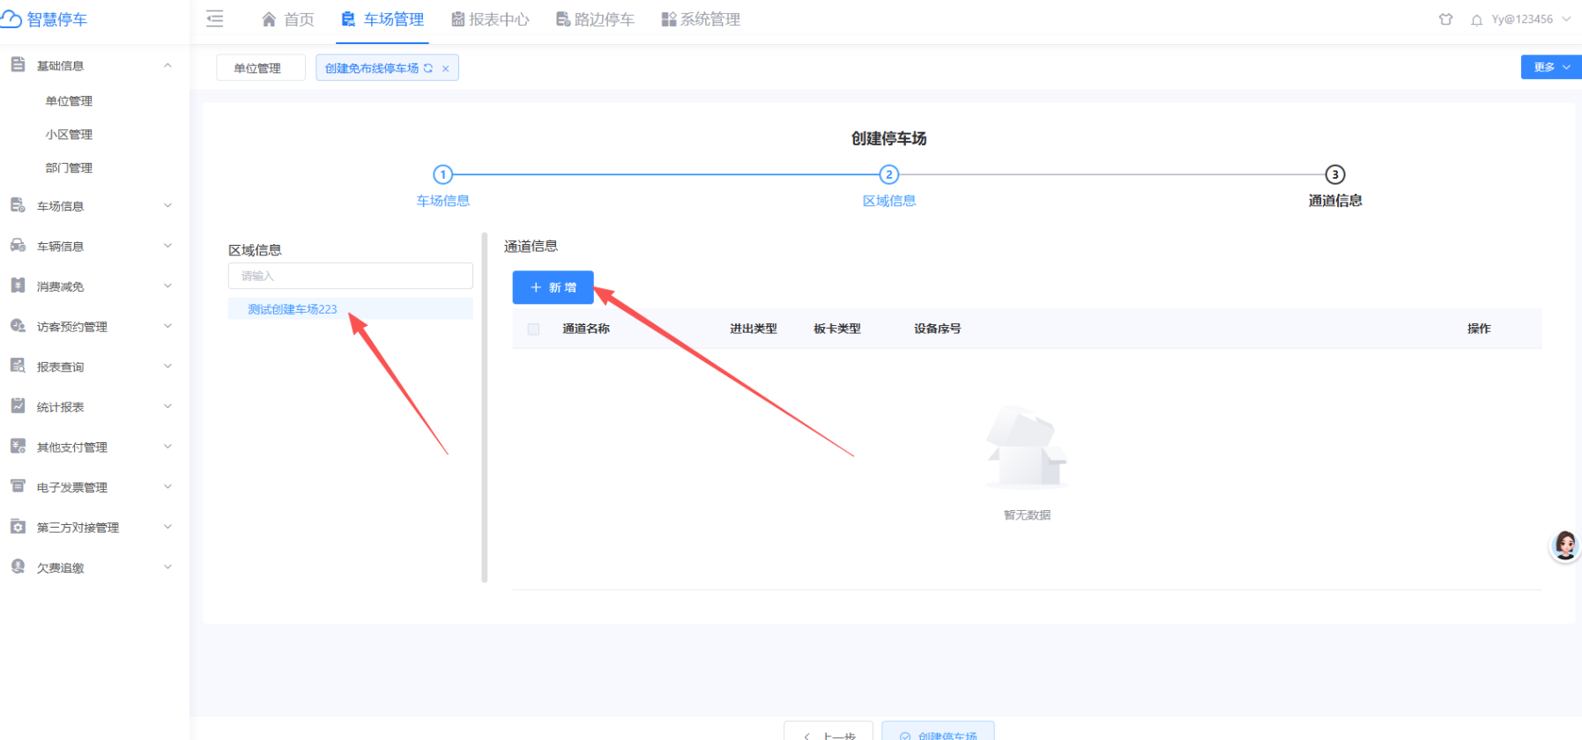Collapse the sidebar with the hamburger icon
The height and width of the screenshot is (740, 1582).
coord(214,18)
